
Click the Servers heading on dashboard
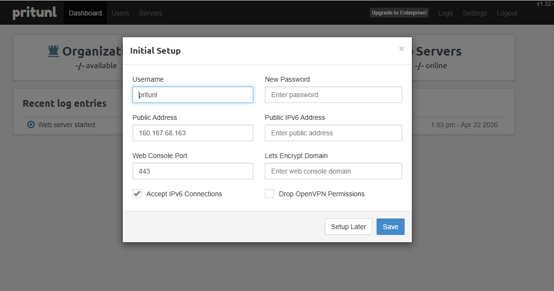[438, 52]
